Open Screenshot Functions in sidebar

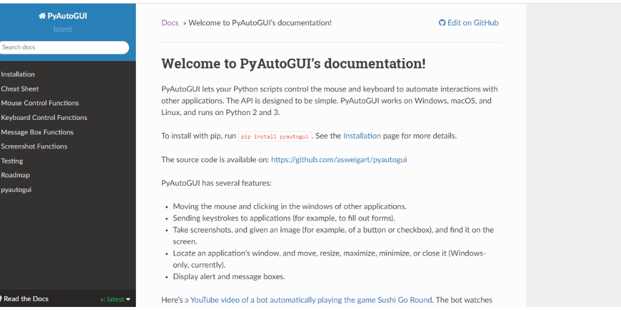pos(34,147)
